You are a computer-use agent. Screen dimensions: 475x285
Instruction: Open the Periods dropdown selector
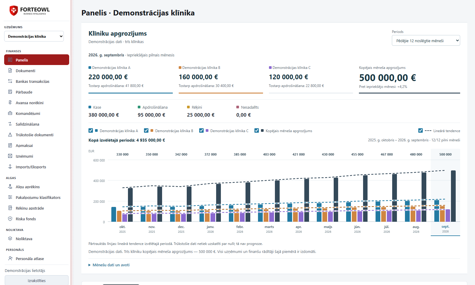(x=426, y=41)
